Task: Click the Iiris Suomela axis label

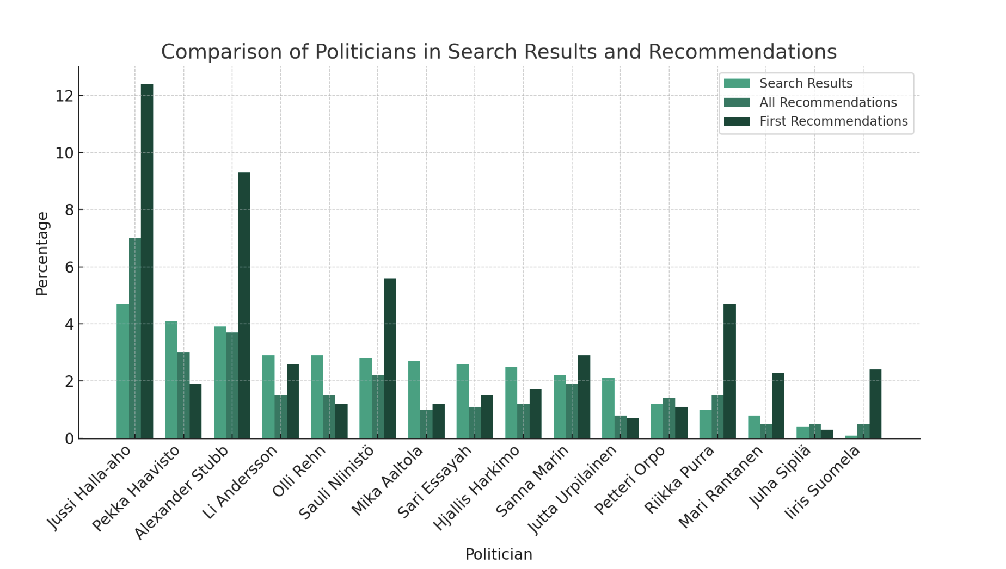Action: tap(823, 481)
